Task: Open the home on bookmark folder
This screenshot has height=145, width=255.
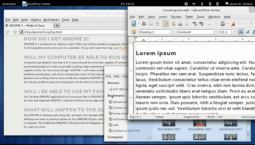Action: (x=118, y=113)
